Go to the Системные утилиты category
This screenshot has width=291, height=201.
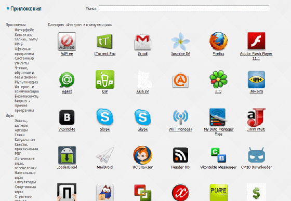24,61
